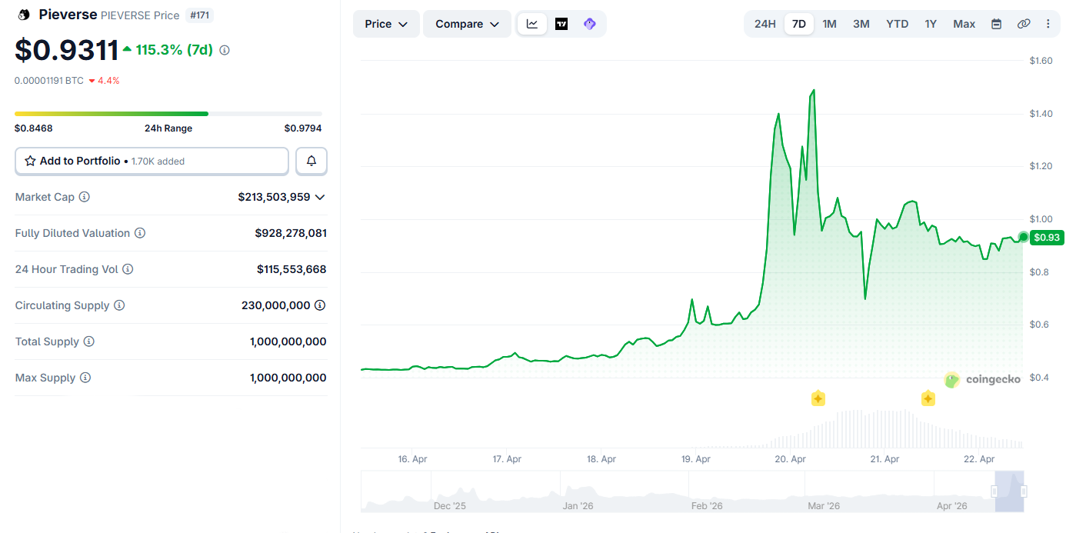Click Add to Portfolio button
This screenshot has width=1066, height=533.
coord(152,161)
